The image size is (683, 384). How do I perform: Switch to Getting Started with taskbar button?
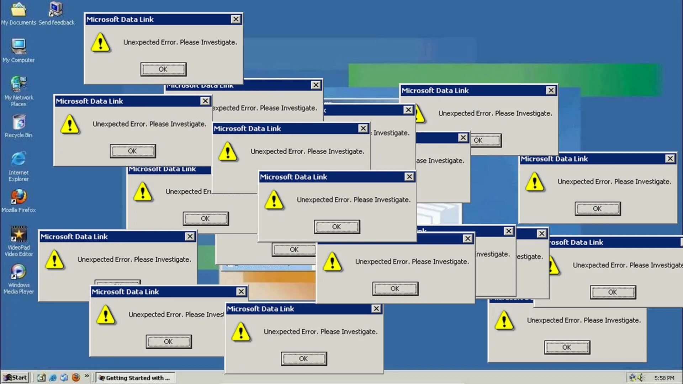[135, 378]
